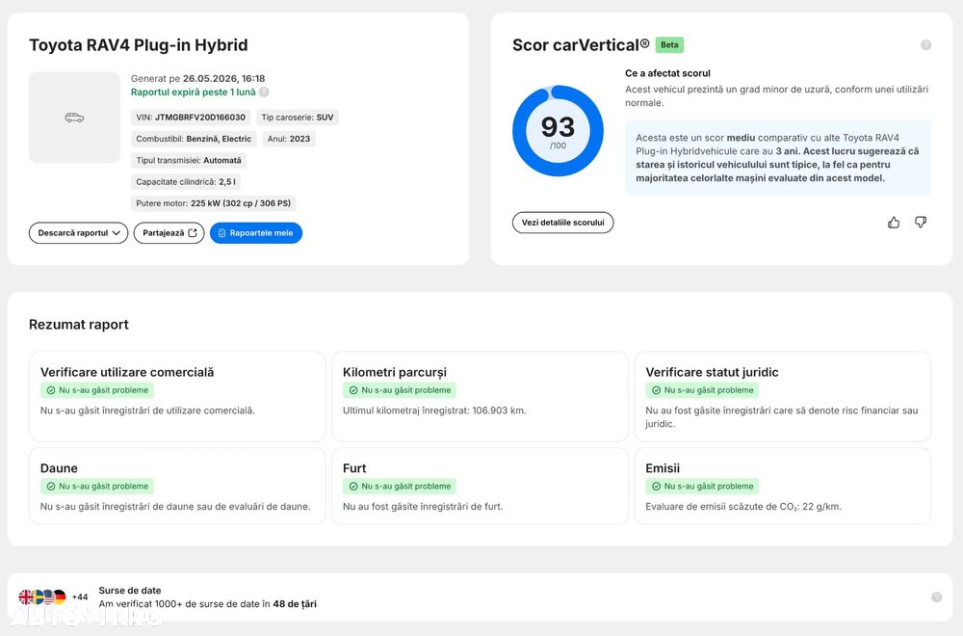Click Tipul transmisiei: Automată tag
The width and height of the screenshot is (963, 636).
pyautogui.click(x=189, y=160)
